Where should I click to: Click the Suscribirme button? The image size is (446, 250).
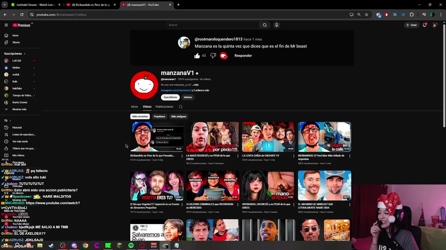pos(170,97)
